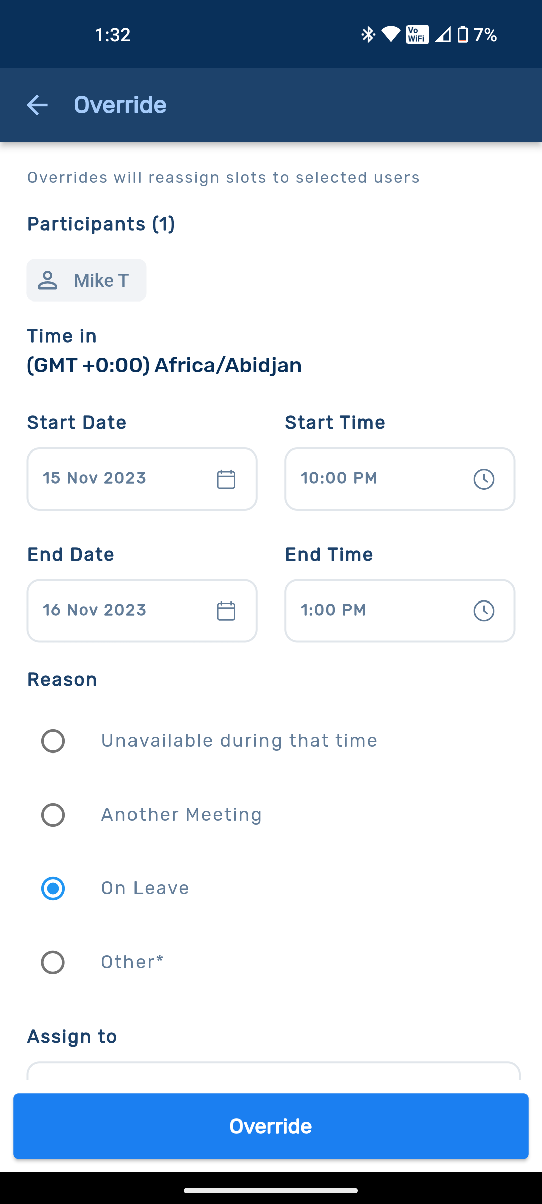Tap the battery icon in status bar
The height and width of the screenshot is (1204, 542).
(463, 34)
